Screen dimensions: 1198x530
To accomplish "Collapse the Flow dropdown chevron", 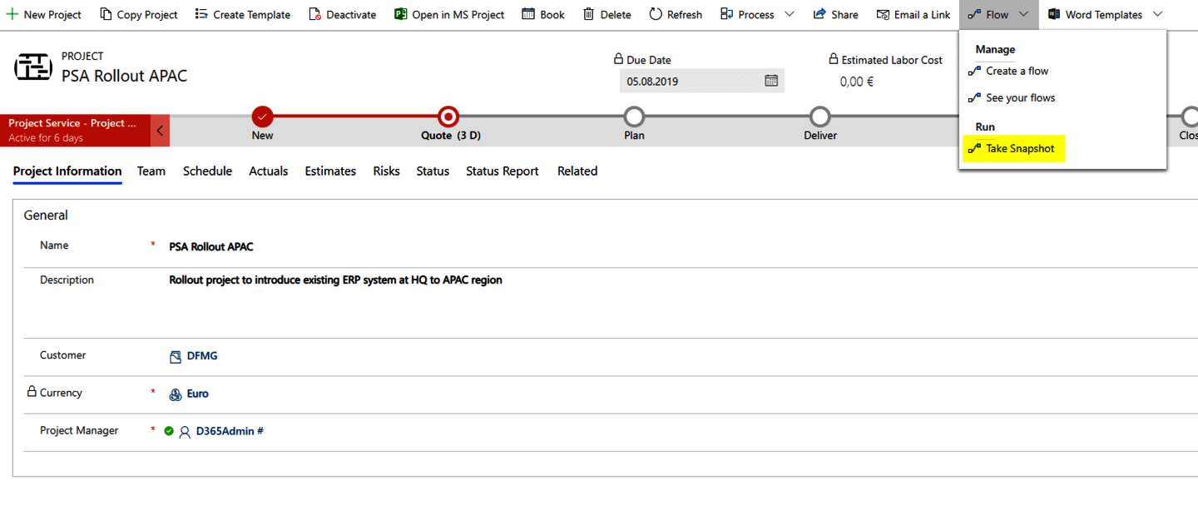I will click(1023, 14).
